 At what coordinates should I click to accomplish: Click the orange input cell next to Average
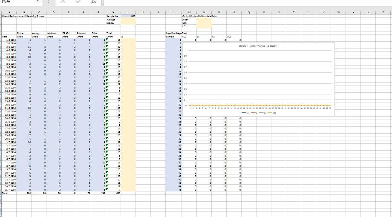coord(128,20)
